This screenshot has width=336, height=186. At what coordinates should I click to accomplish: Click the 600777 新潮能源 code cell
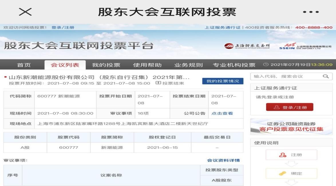point(65,100)
